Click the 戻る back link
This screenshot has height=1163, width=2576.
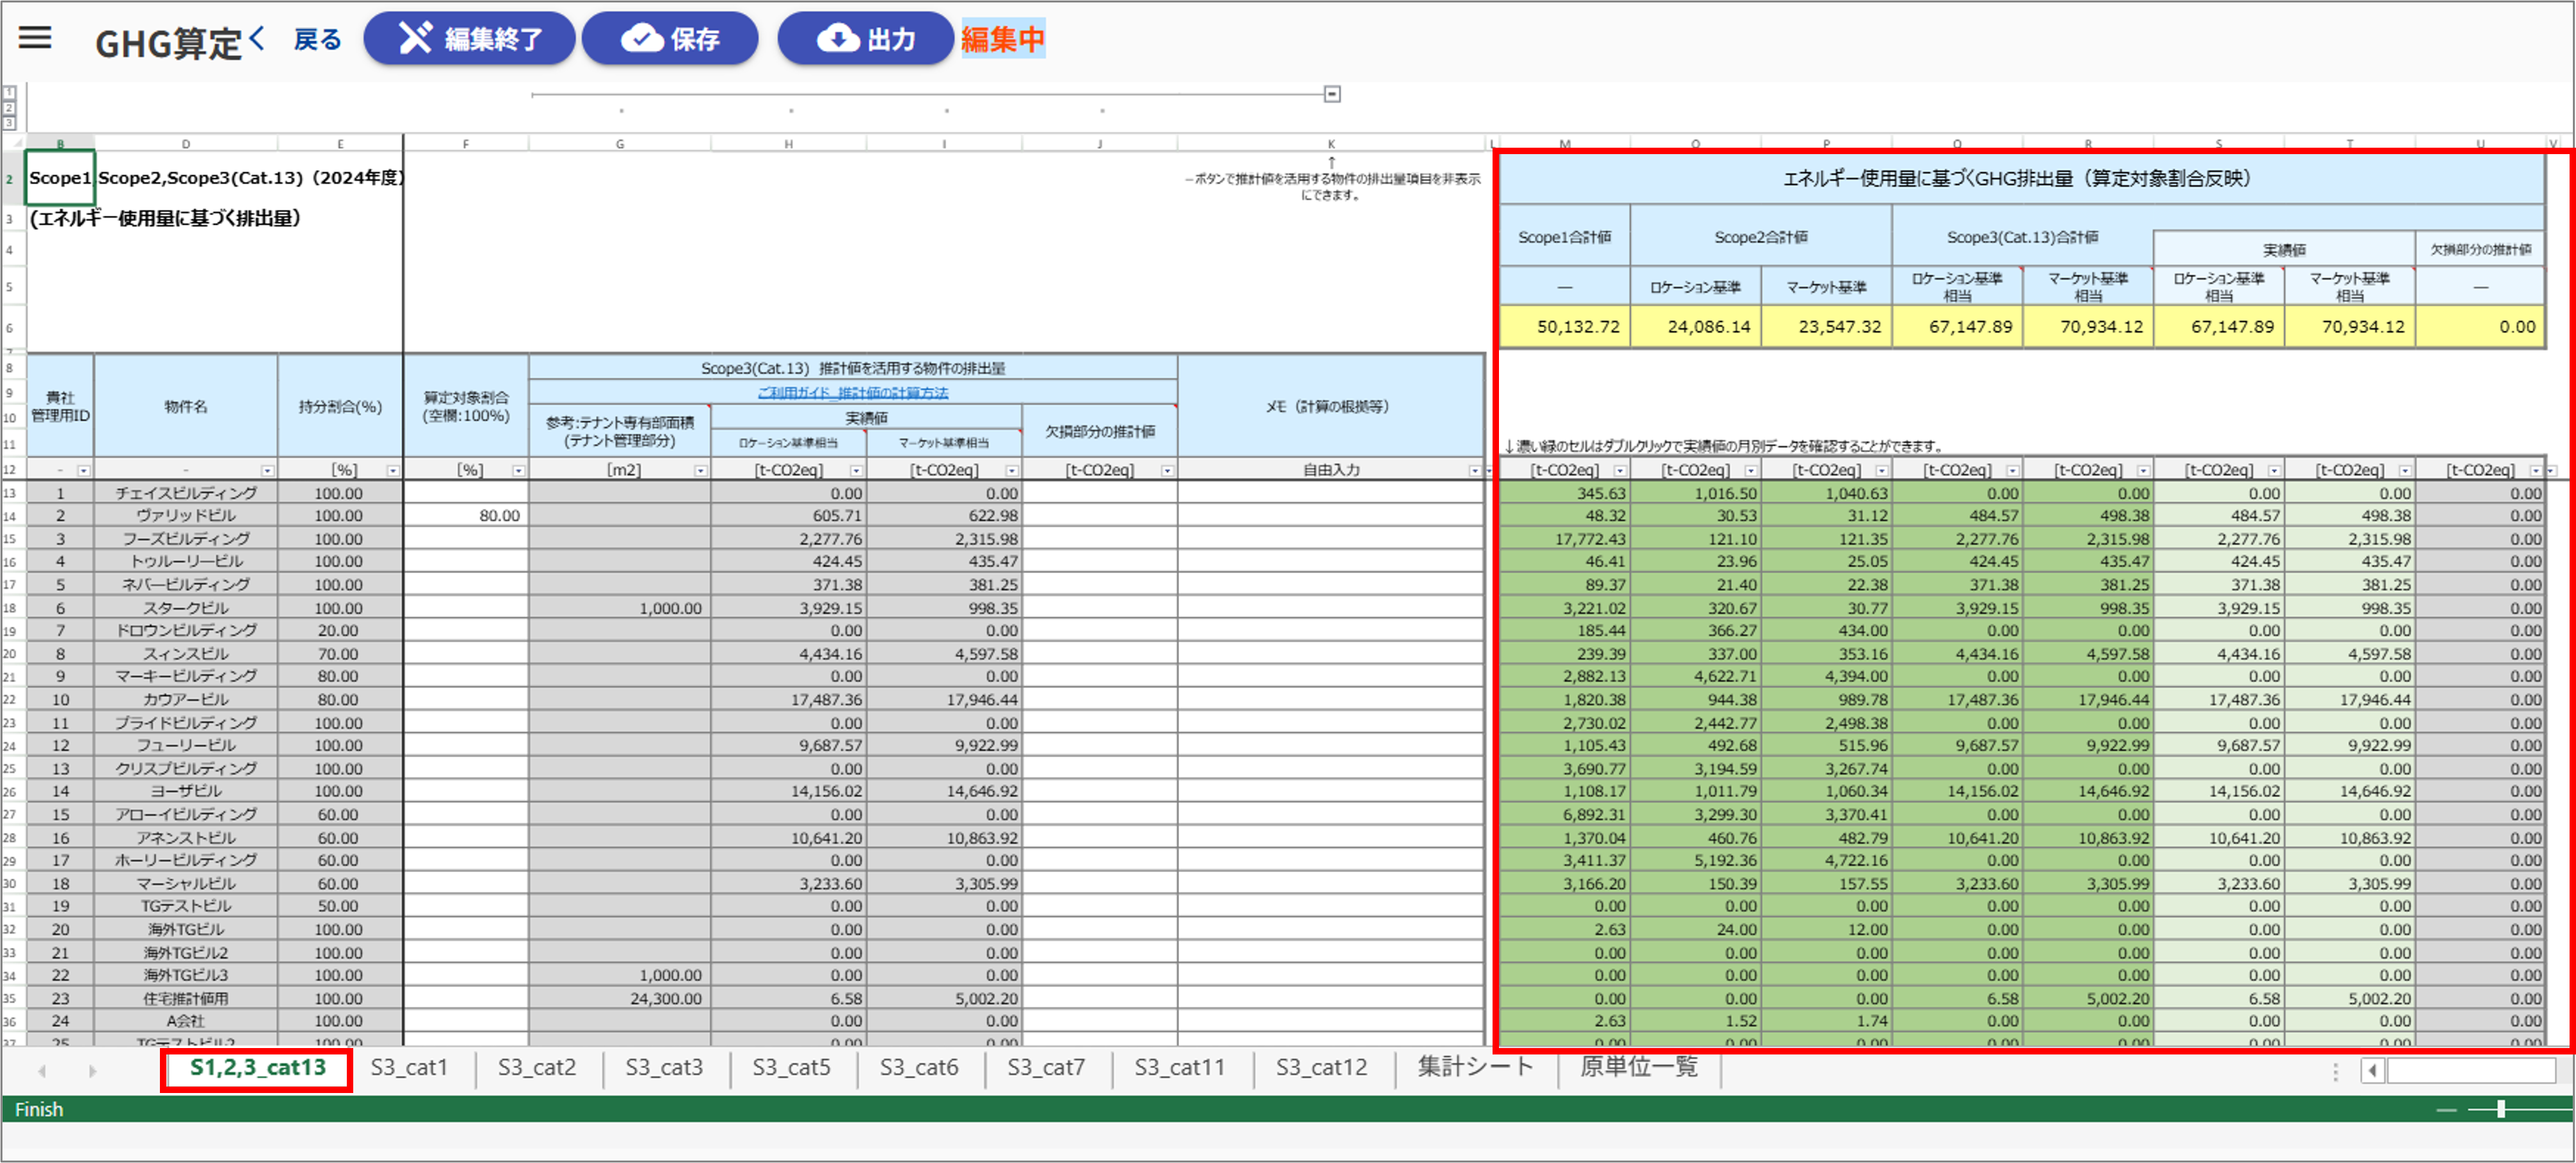317,39
